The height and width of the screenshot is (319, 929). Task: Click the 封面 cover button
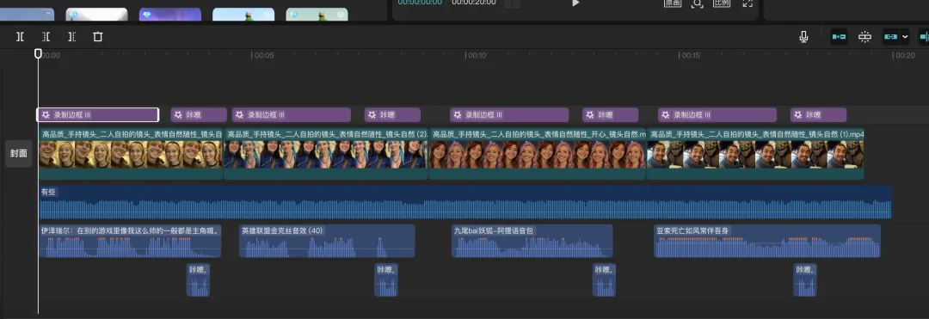[x=19, y=153]
